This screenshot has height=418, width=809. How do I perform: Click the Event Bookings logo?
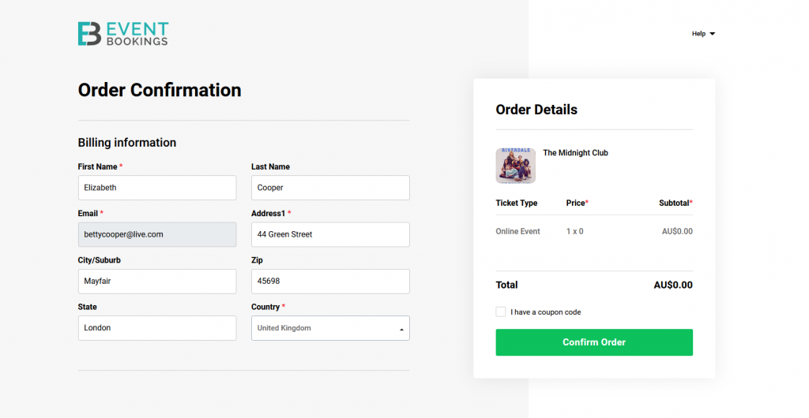click(122, 33)
